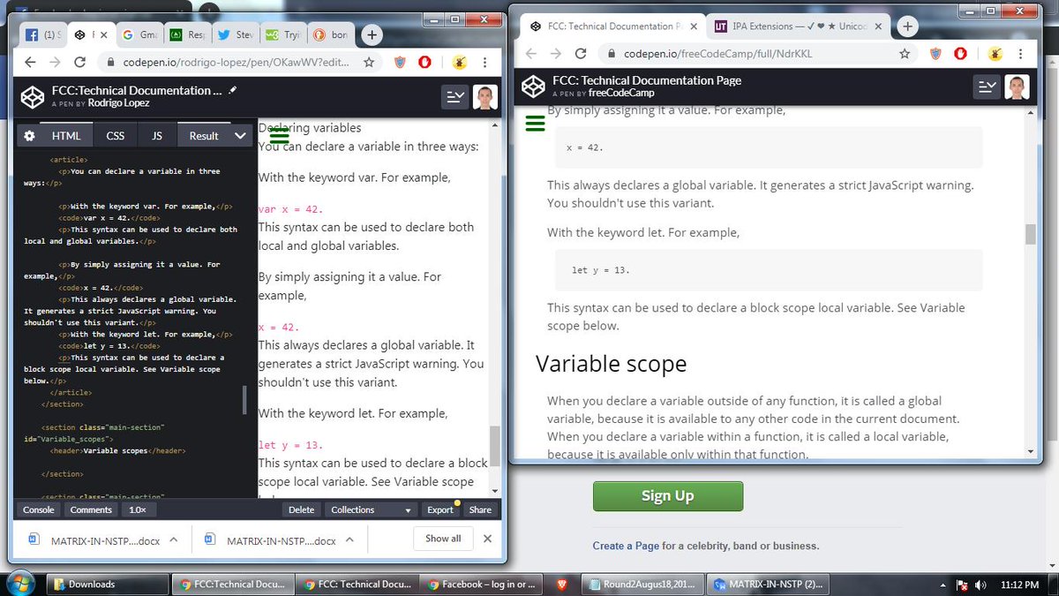This screenshot has width=1059, height=596.
Task: Open view switcher dropdown in right CodePen header
Action: [987, 87]
